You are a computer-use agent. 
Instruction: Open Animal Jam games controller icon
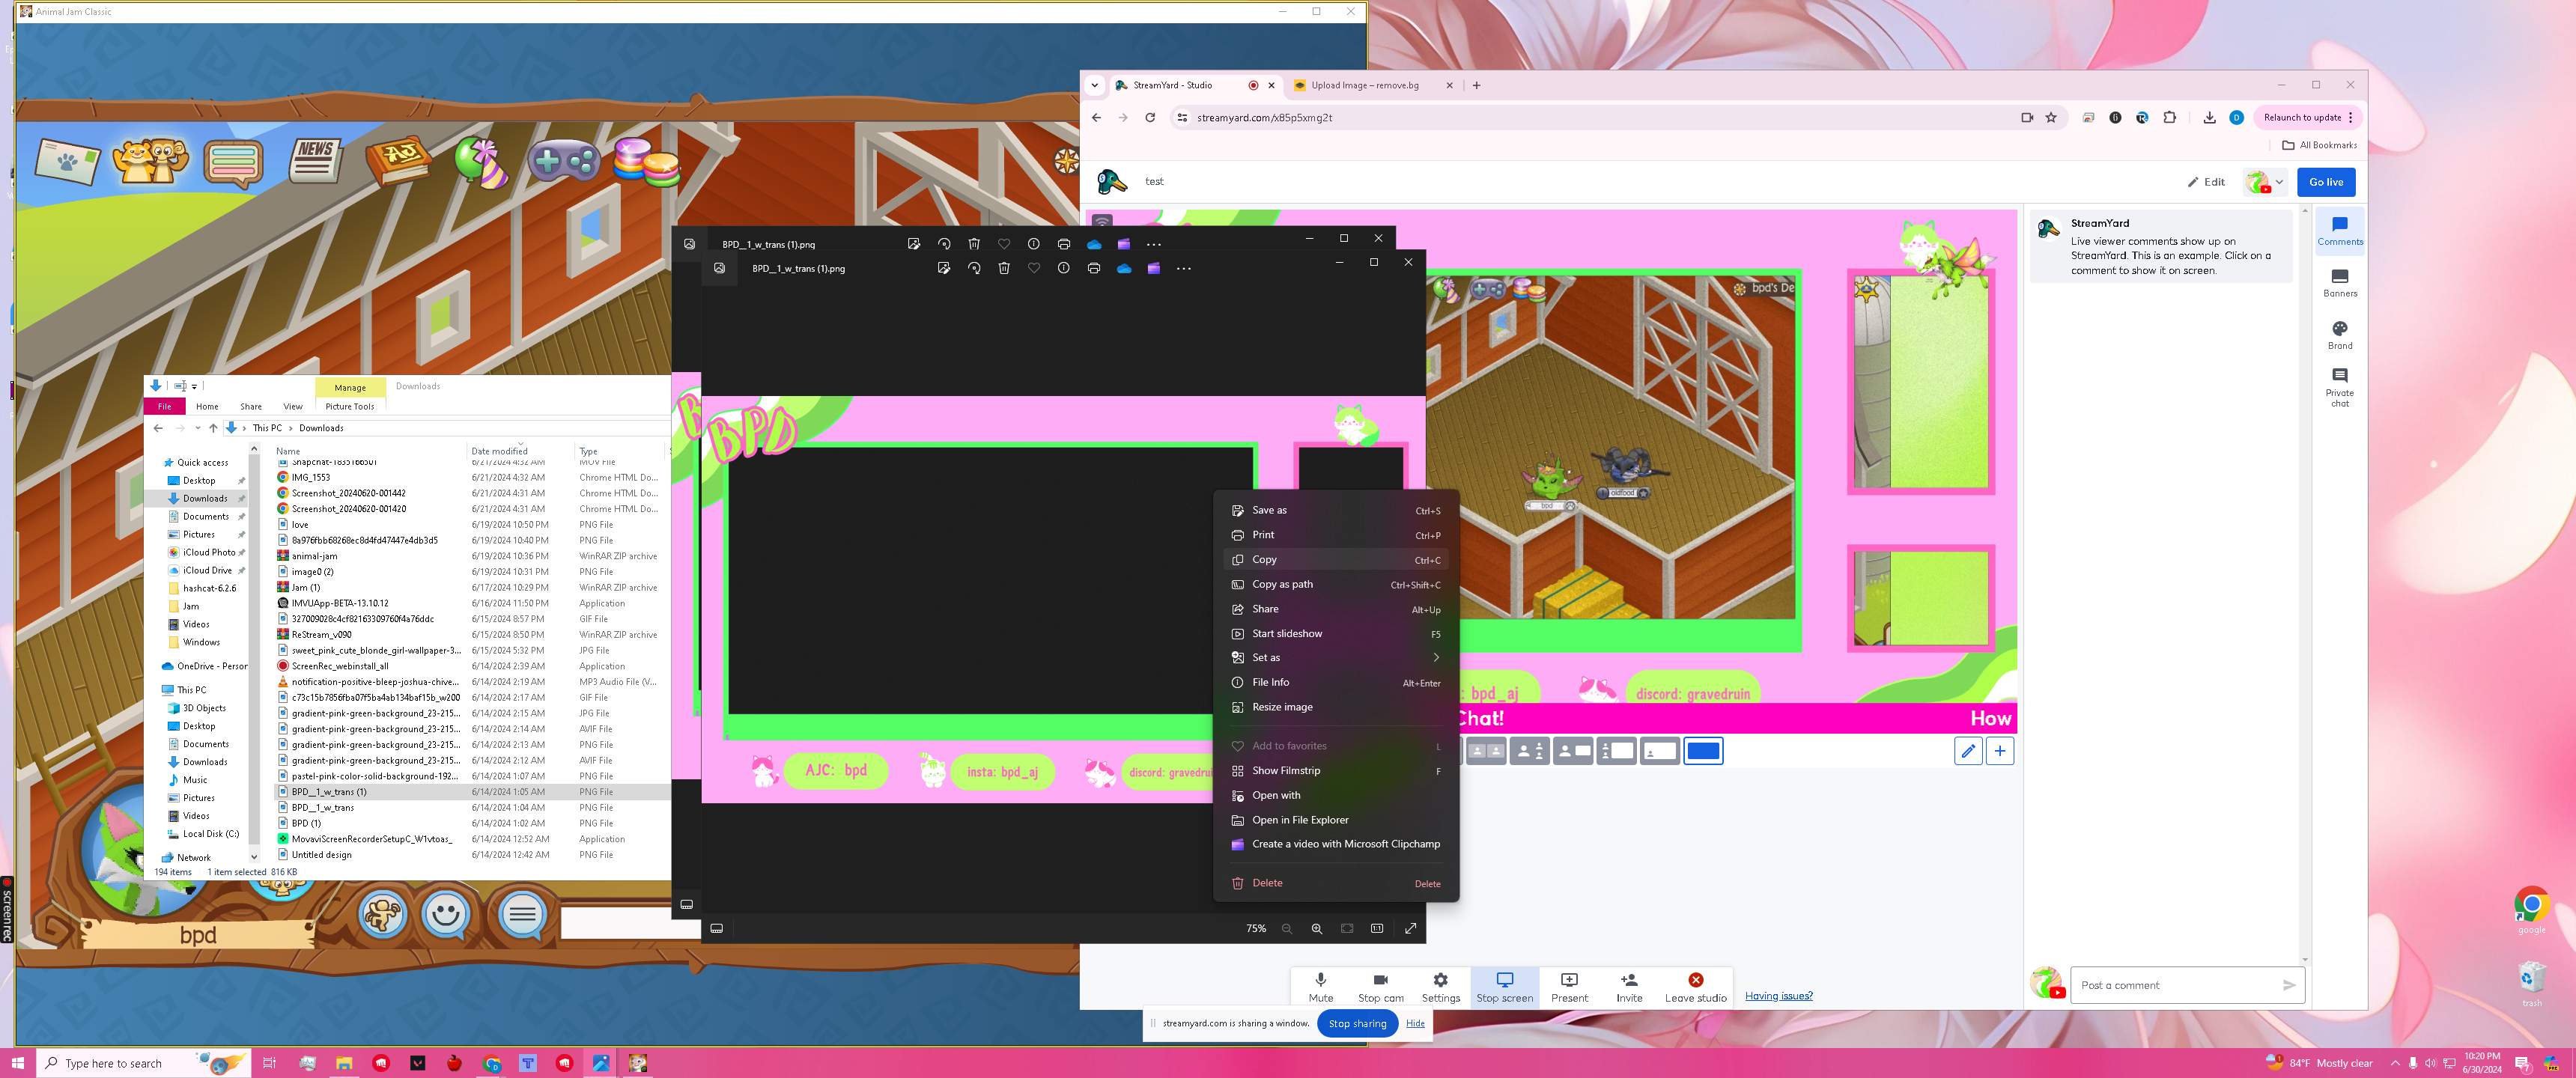tap(563, 160)
